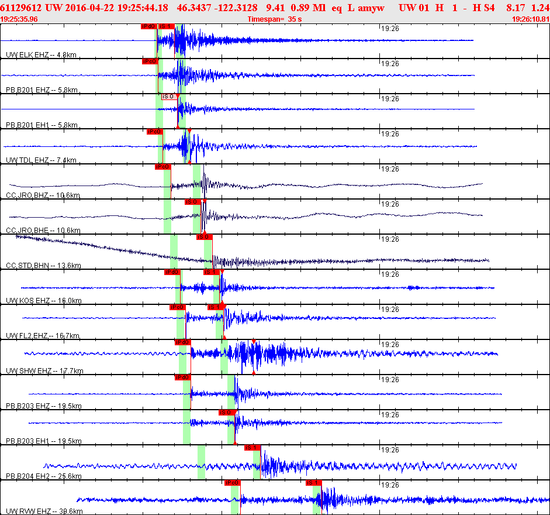Click the 19:26 time tick on UW.SHW.EHZ trace

pos(390,344)
